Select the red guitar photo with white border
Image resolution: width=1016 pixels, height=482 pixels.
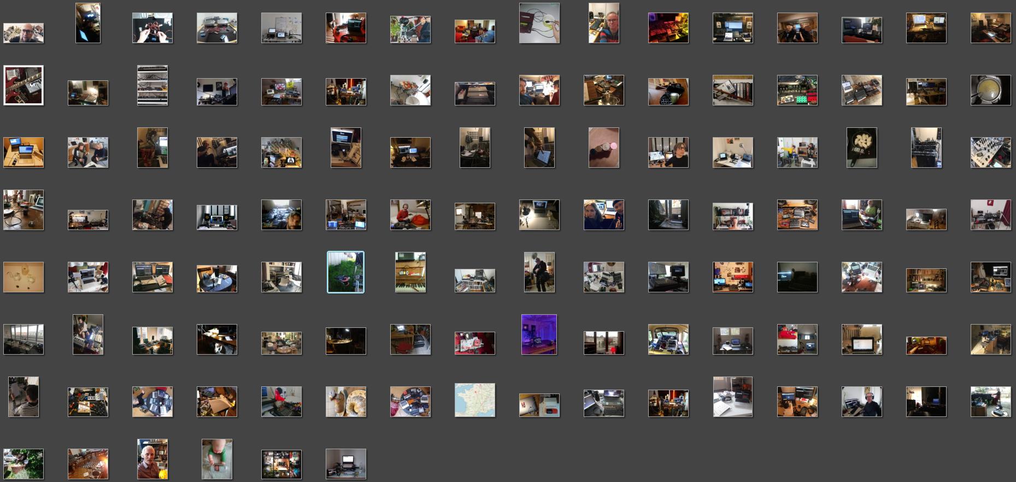[x=24, y=85]
